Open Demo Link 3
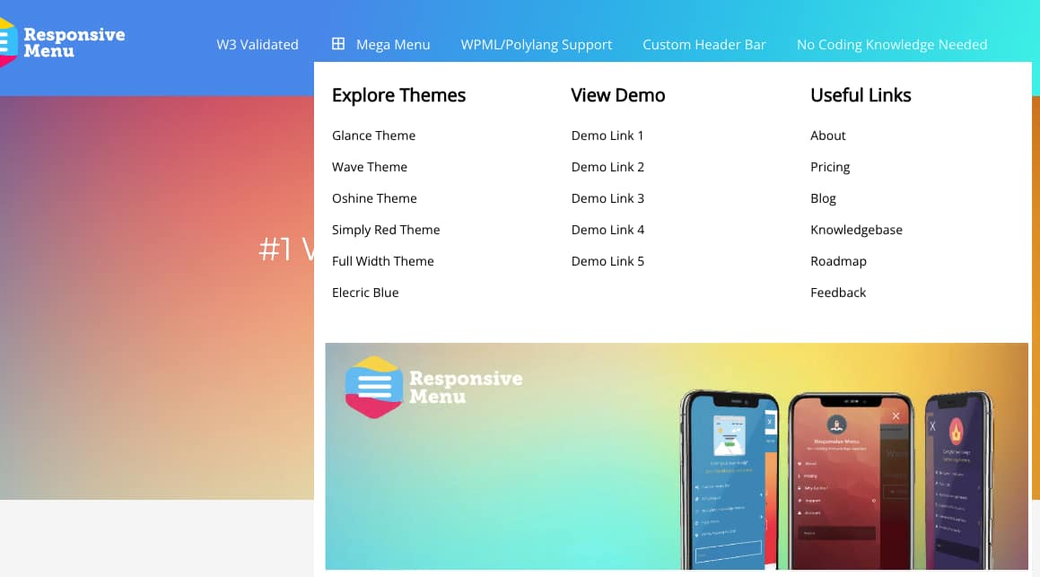The image size is (1040, 577). click(607, 198)
